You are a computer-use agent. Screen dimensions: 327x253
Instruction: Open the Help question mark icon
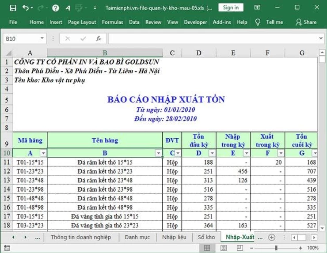coord(56,8)
